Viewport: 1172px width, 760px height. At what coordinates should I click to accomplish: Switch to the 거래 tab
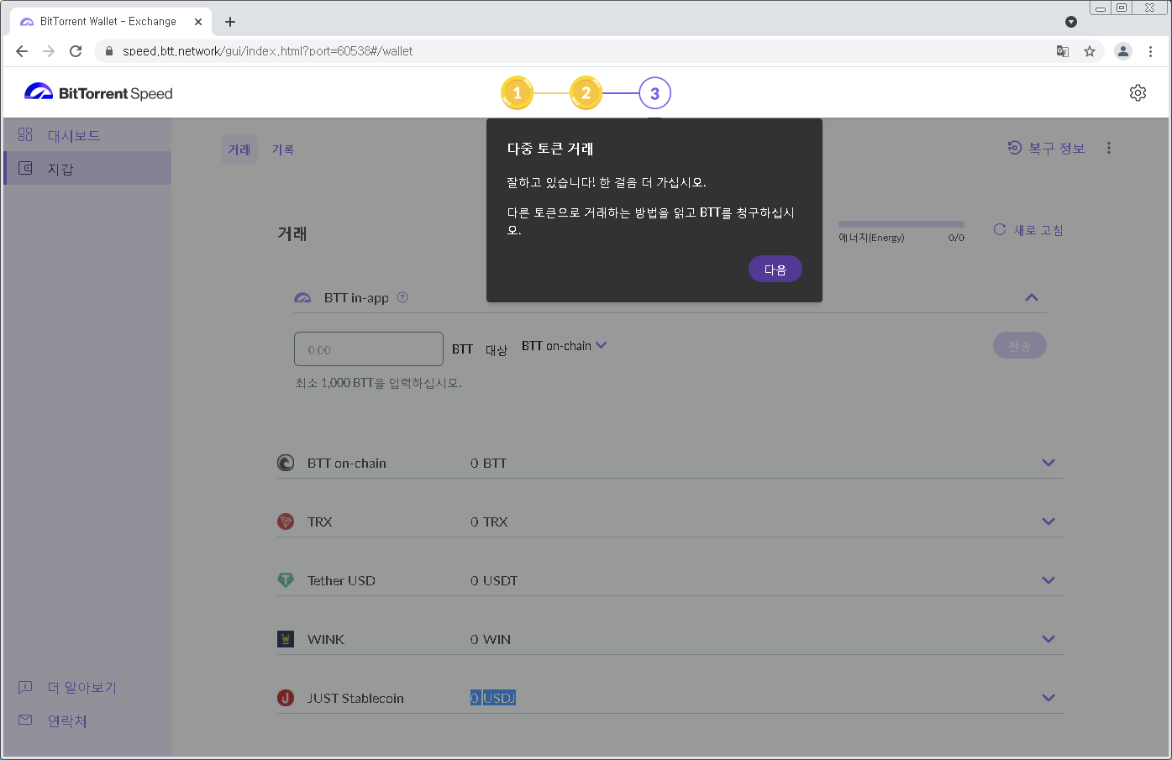[x=239, y=149]
